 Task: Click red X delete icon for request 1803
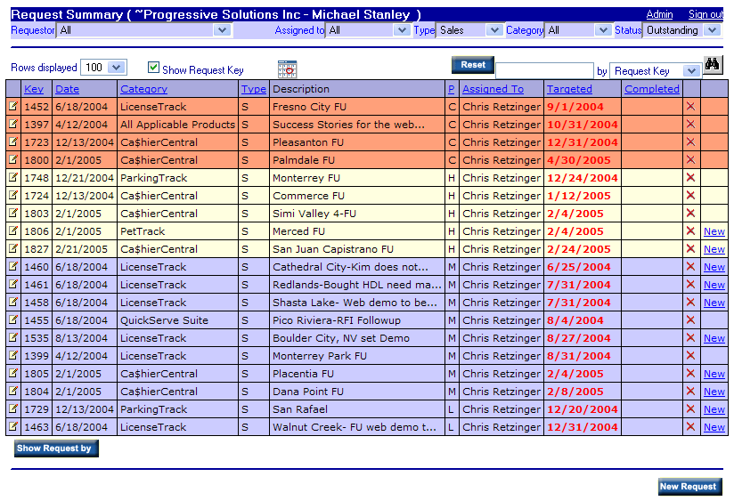point(690,214)
